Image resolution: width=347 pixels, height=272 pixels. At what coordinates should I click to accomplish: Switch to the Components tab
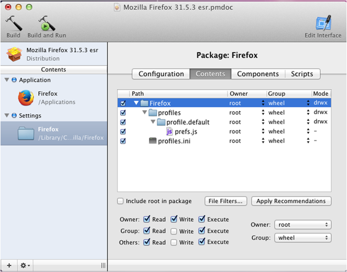pos(258,74)
